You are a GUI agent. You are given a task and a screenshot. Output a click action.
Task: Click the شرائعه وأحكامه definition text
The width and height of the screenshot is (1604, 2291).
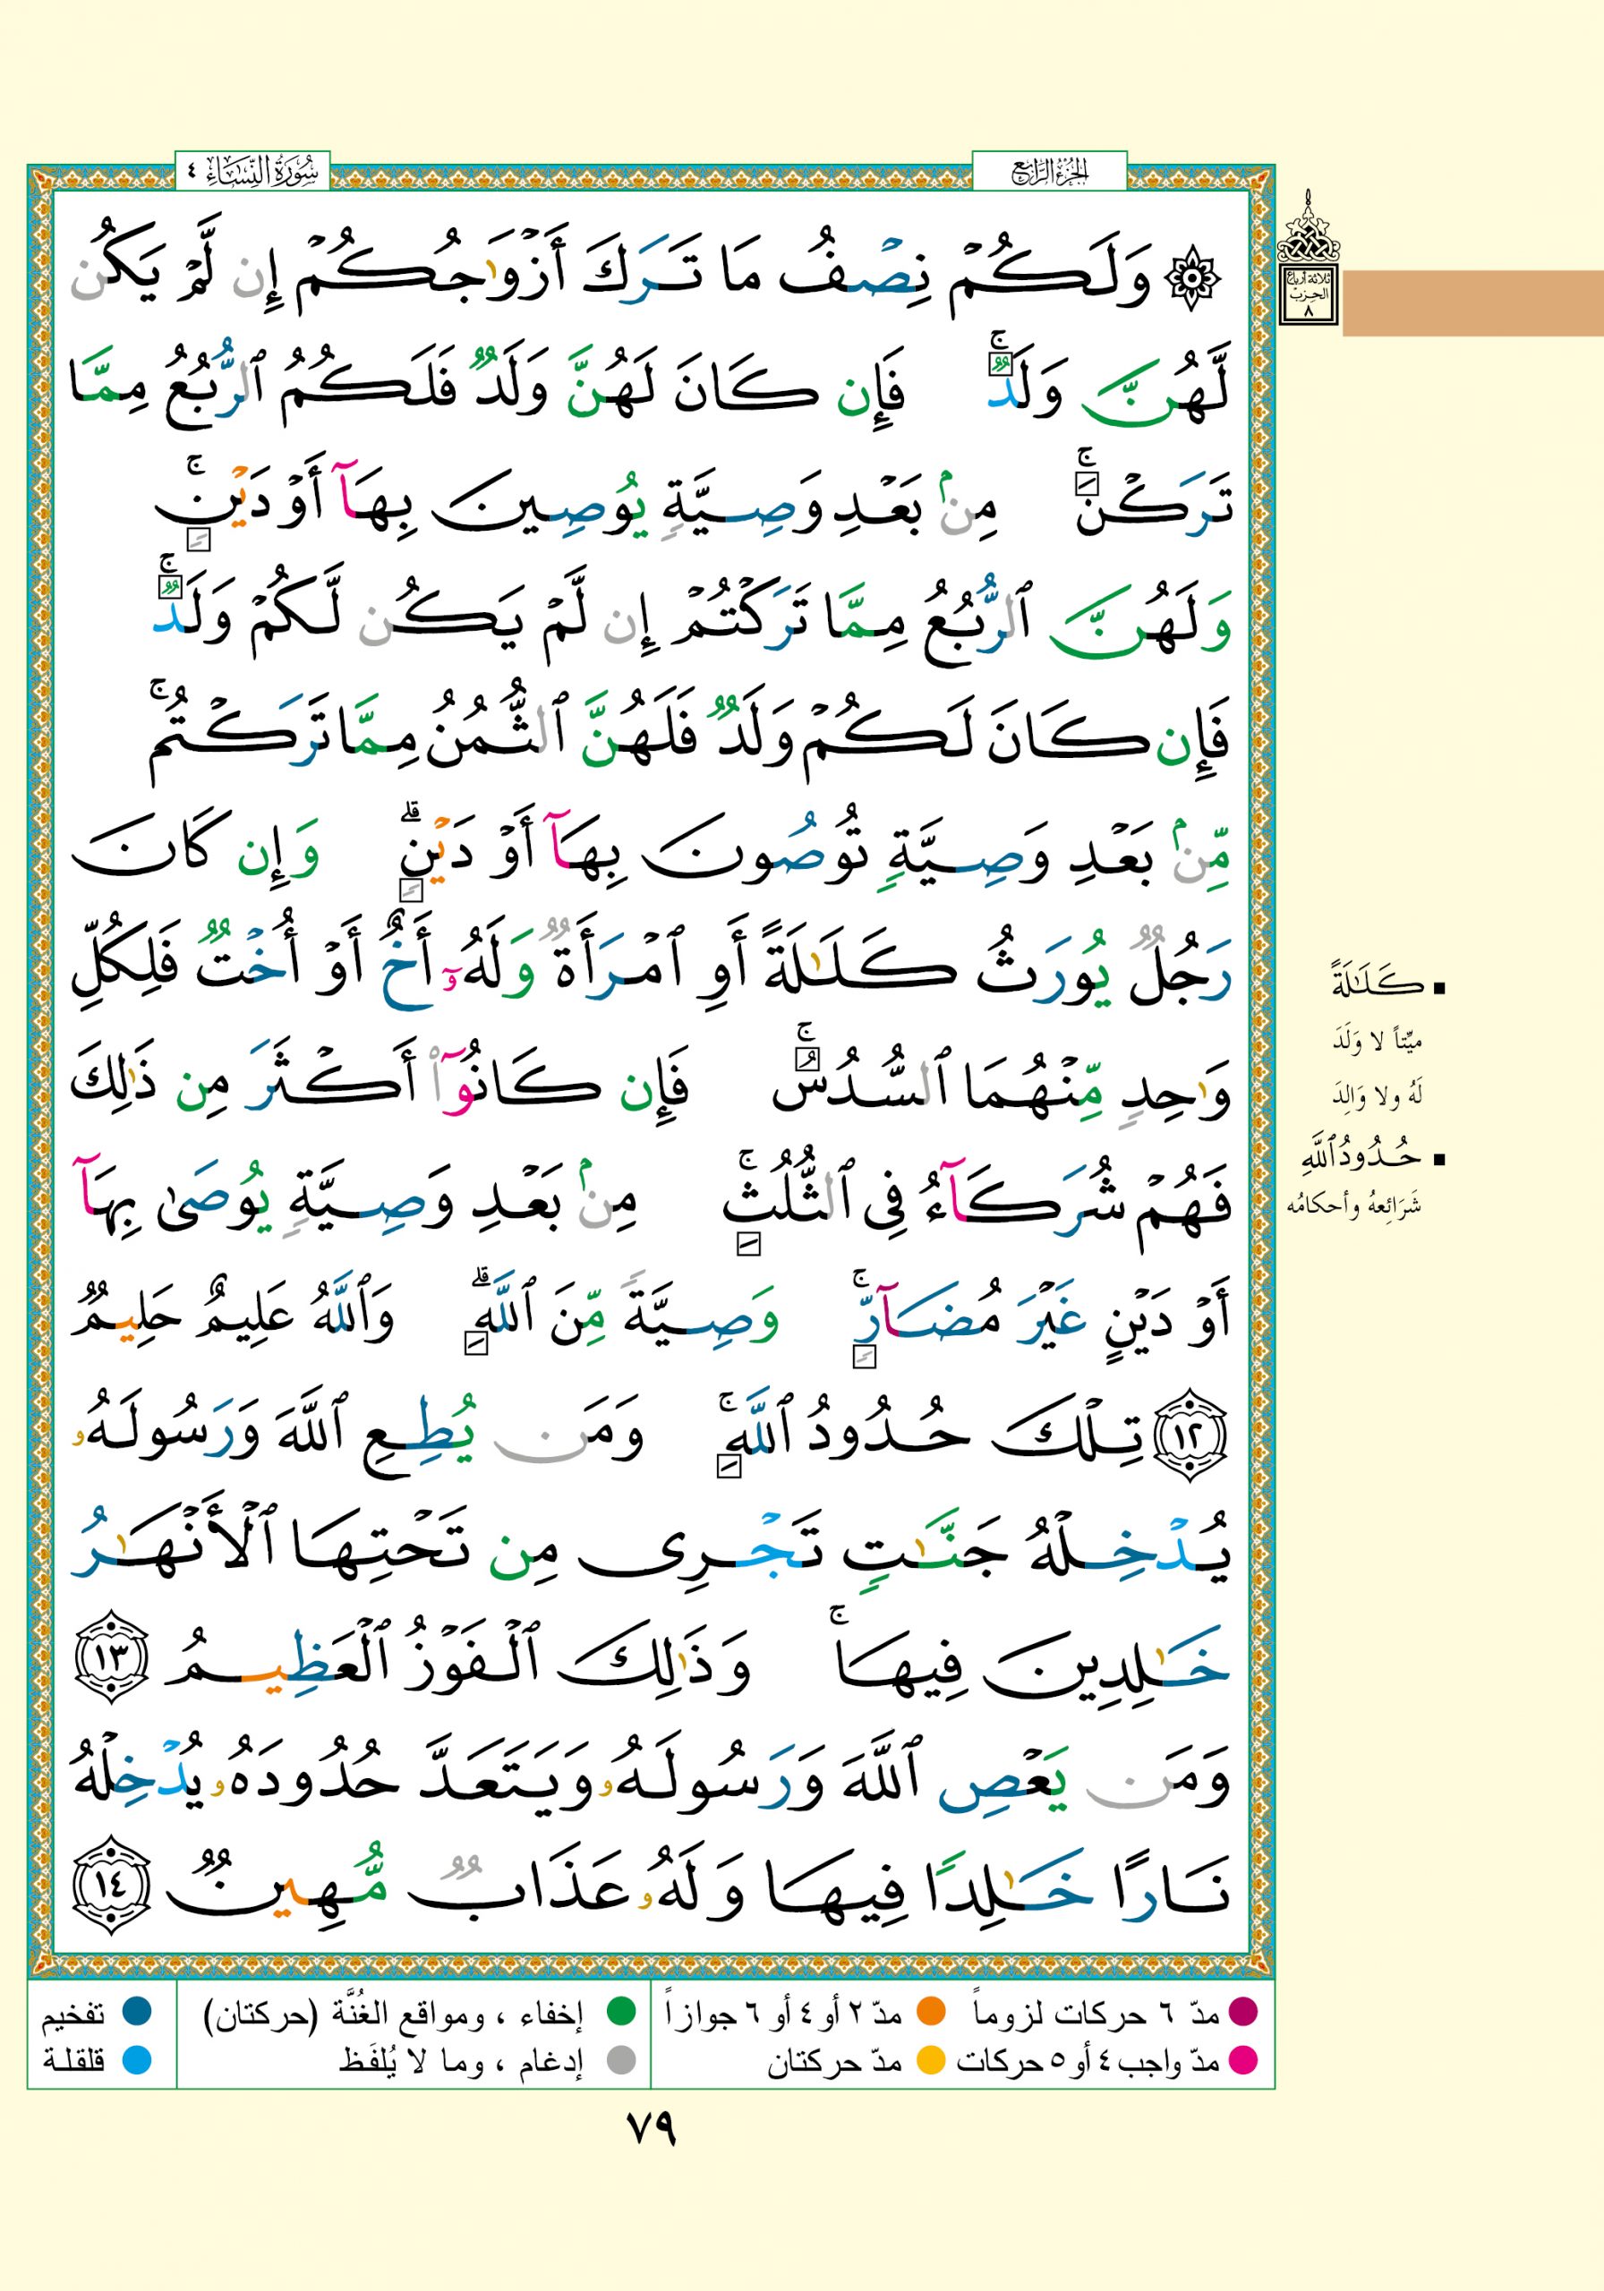tap(1353, 1205)
